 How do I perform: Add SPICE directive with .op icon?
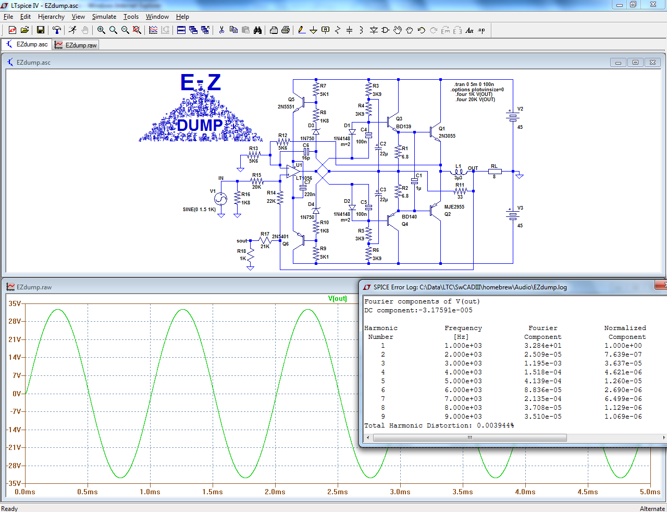[481, 30]
